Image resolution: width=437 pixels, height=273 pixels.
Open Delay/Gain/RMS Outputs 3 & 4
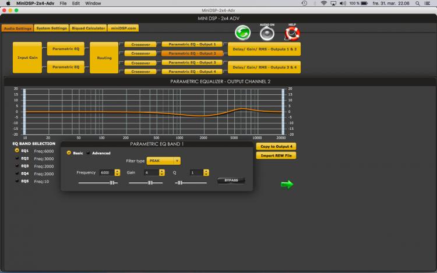click(x=264, y=68)
